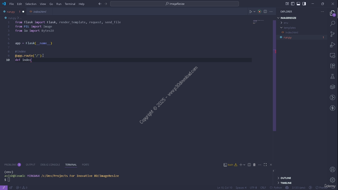The height and width of the screenshot is (190, 338).
Task: Click the Run Python File play button
Action: pyautogui.click(x=251, y=12)
